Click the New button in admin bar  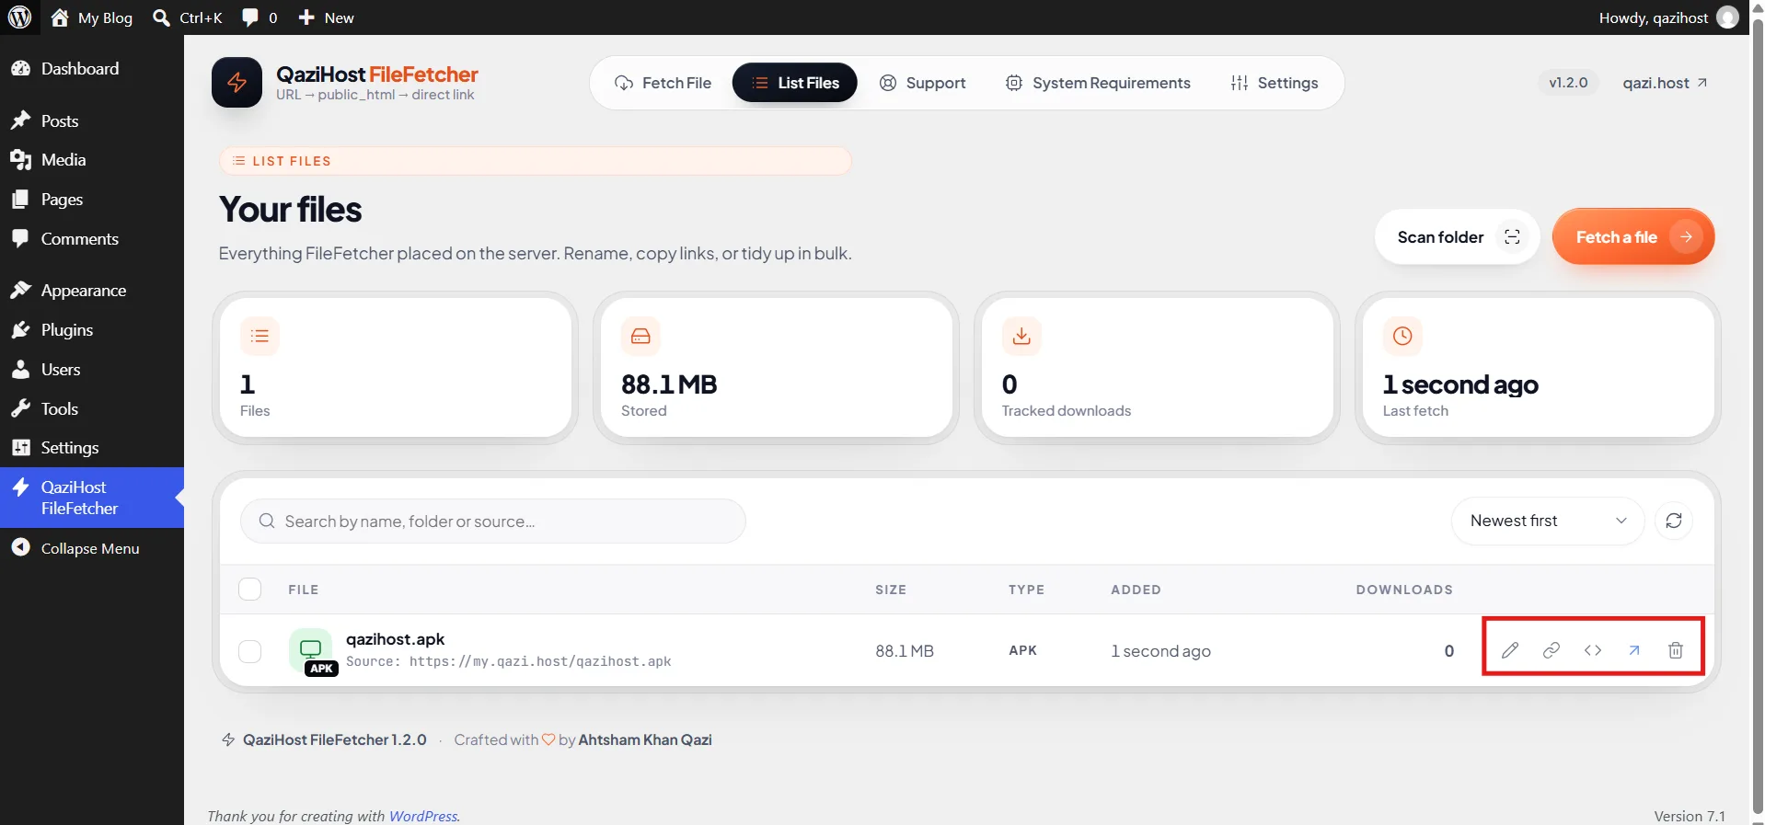(x=327, y=17)
